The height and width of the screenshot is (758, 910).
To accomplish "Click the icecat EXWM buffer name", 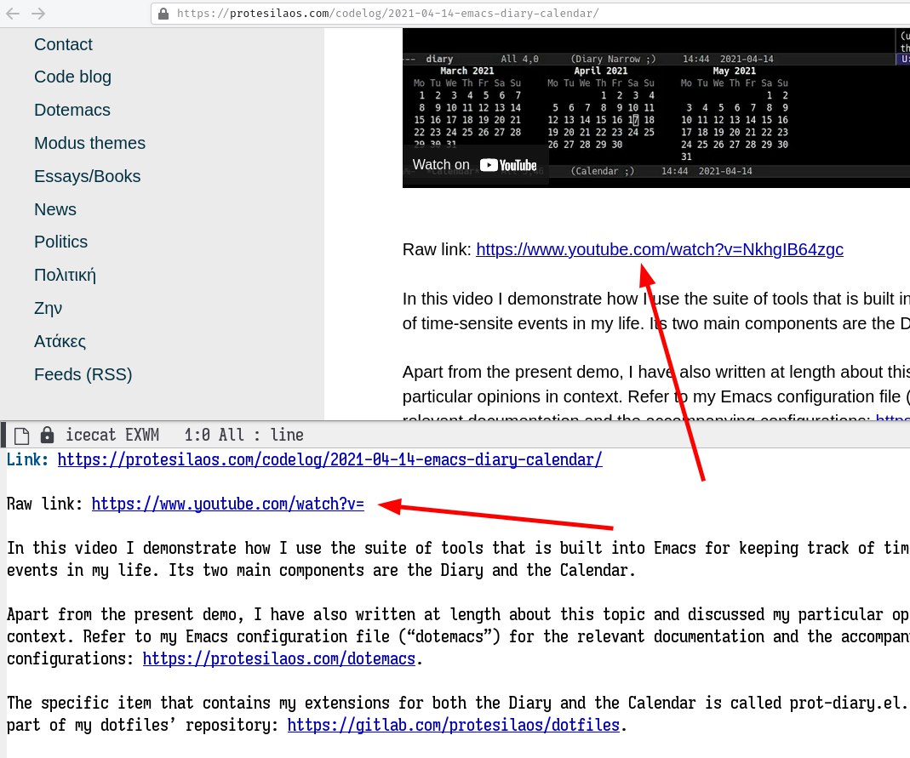I will click(x=112, y=435).
